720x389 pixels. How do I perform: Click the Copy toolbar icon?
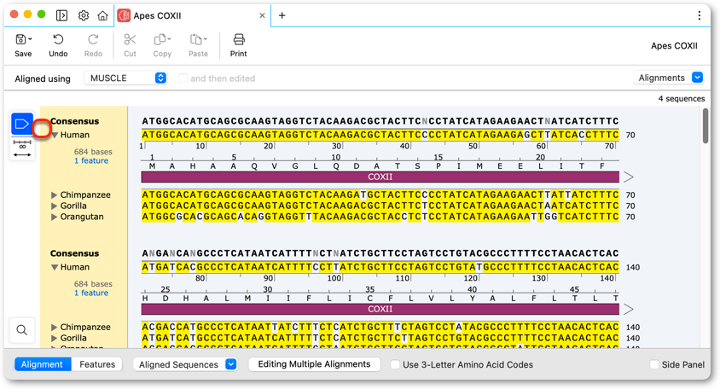pyautogui.click(x=162, y=40)
